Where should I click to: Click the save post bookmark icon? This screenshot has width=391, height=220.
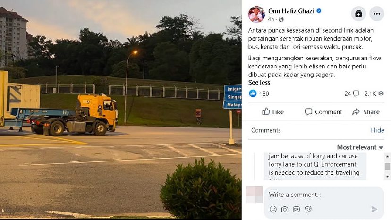tap(358, 14)
